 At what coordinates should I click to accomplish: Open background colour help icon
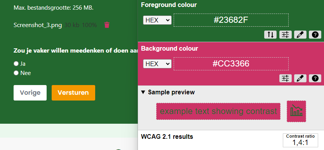tap(315, 78)
